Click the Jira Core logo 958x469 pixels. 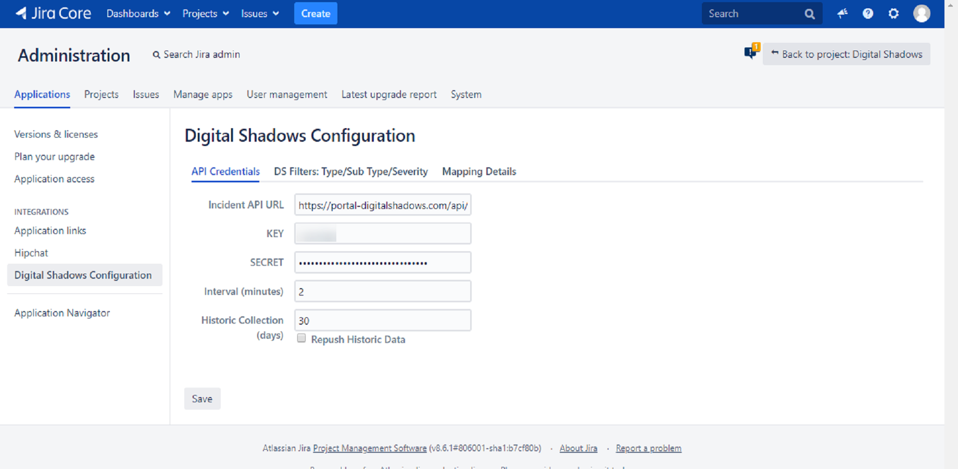click(53, 14)
